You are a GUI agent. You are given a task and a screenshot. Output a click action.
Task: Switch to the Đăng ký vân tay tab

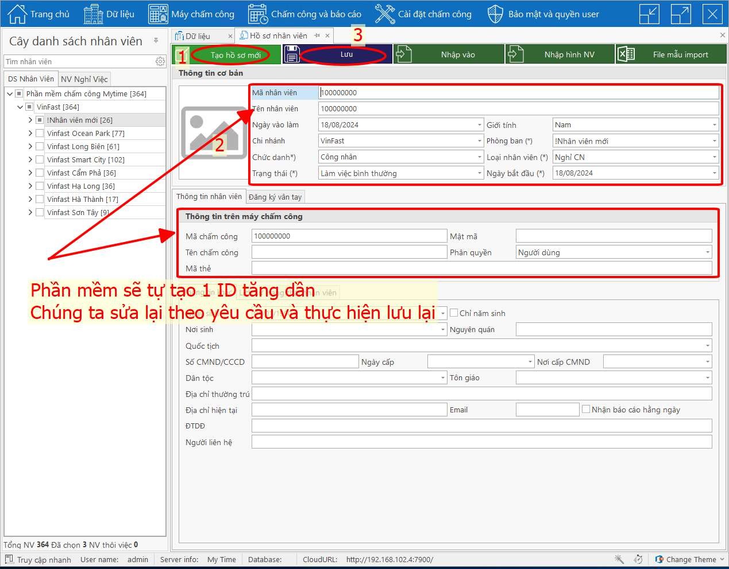coord(275,197)
